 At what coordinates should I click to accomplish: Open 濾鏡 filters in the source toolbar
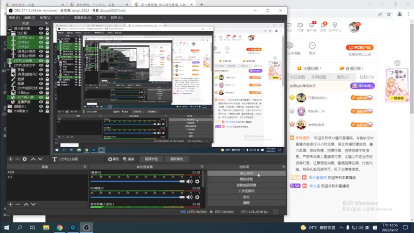click(x=128, y=159)
